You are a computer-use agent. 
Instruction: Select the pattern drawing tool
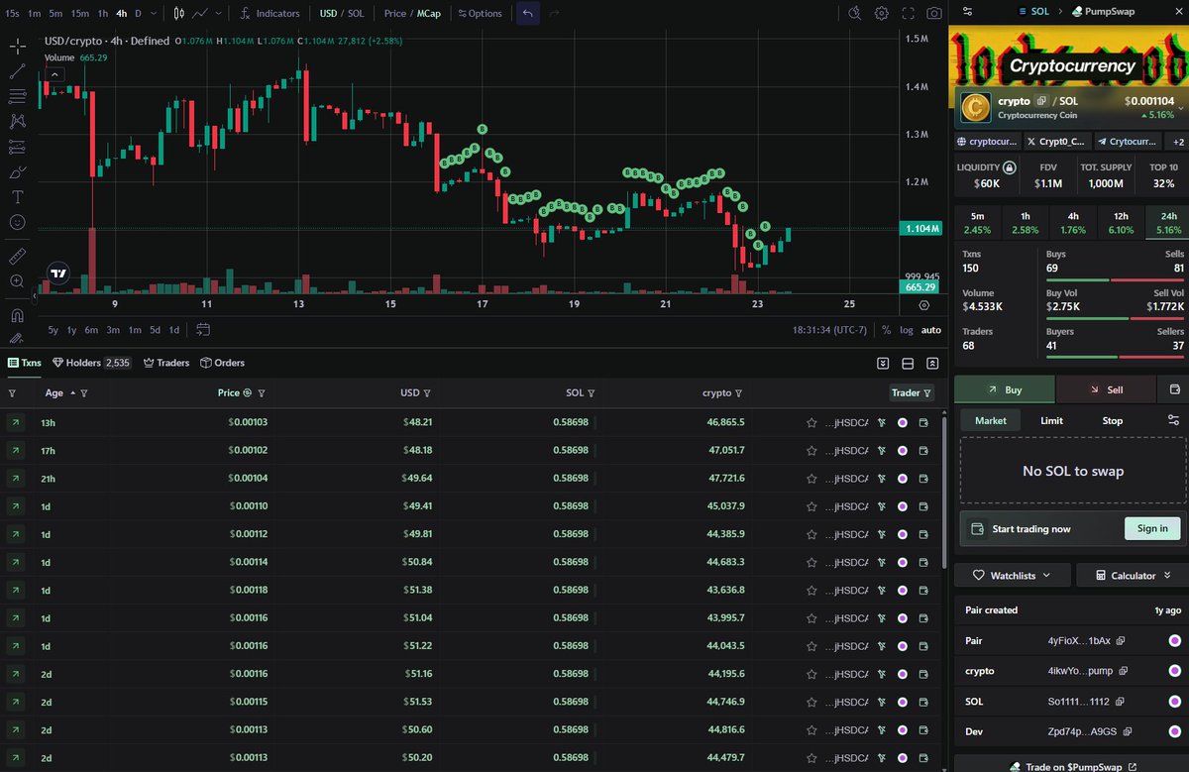(x=17, y=121)
